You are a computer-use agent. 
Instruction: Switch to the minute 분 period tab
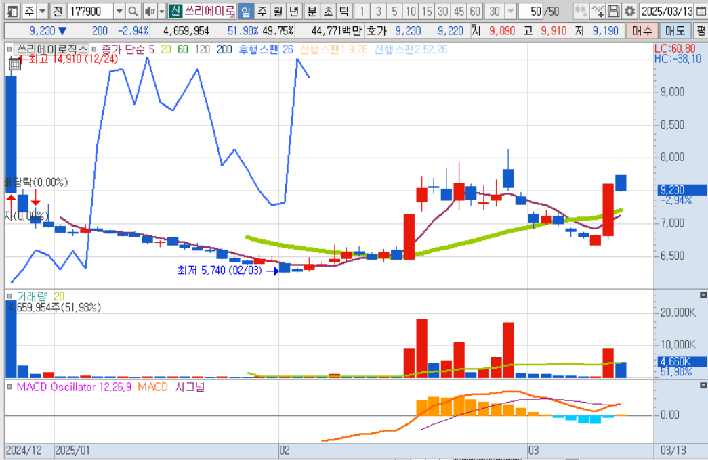point(312,11)
